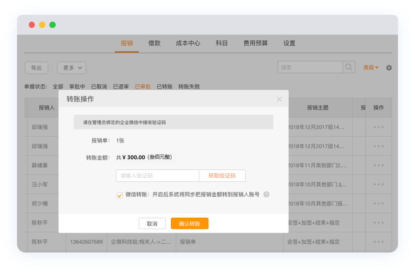The height and width of the screenshot is (272, 415).
Task: Open the three-dot menu for 郑少栅 row
Action: [x=378, y=203]
